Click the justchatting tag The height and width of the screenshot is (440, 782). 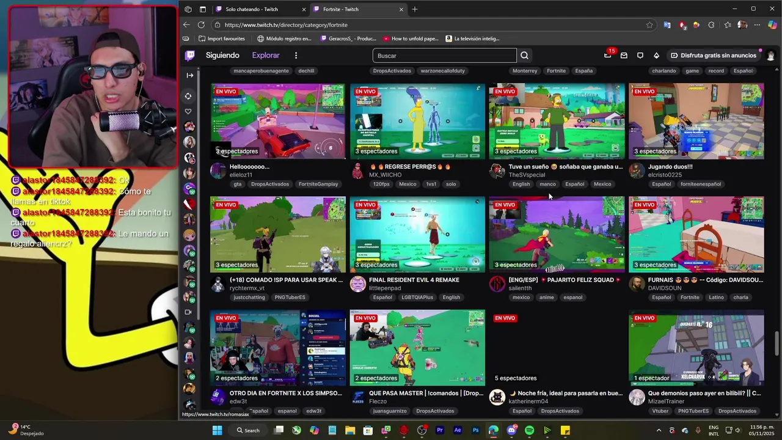pyautogui.click(x=249, y=298)
